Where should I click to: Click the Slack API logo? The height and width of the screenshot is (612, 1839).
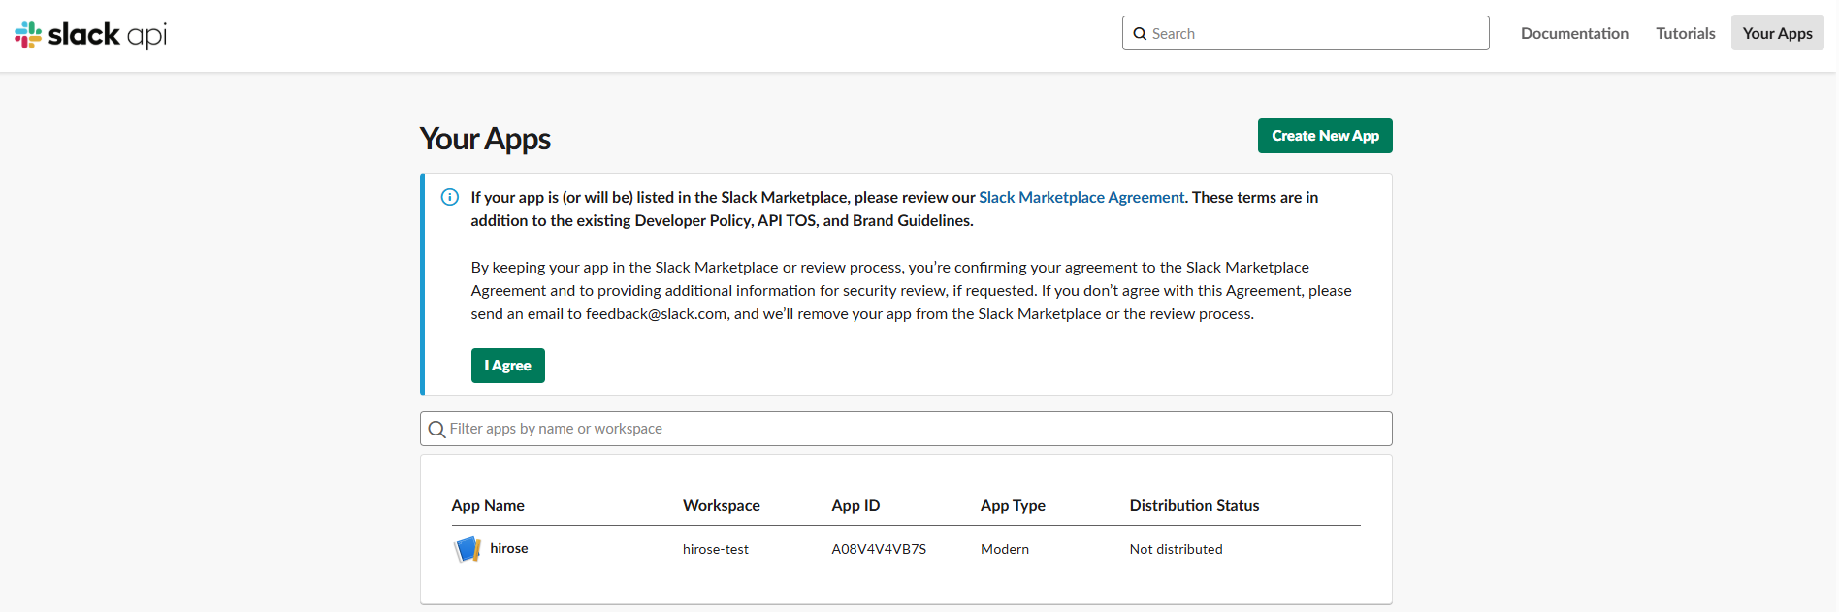(90, 35)
